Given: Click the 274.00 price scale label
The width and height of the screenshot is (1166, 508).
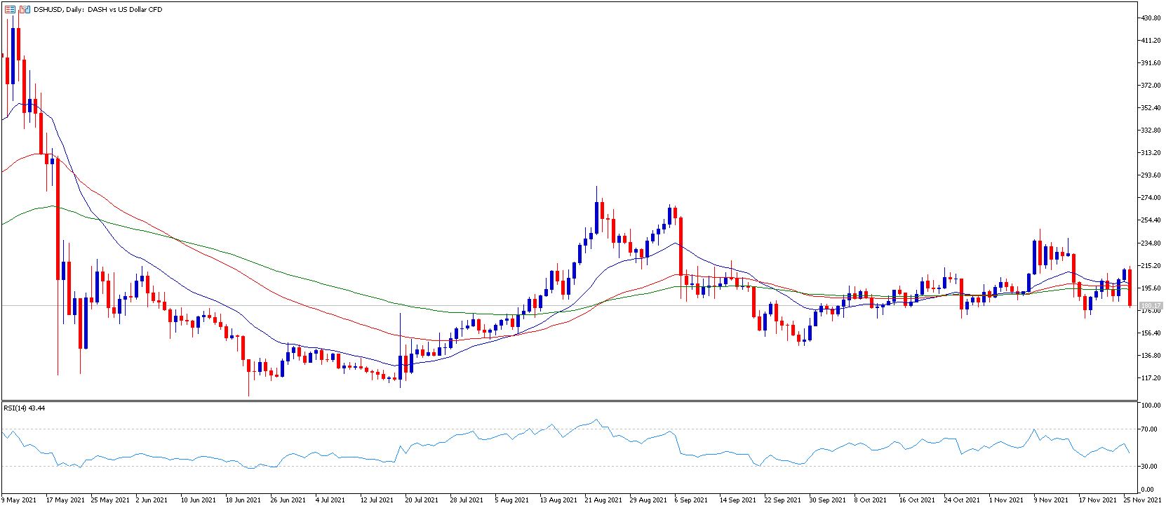Looking at the screenshot, I should [x=1151, y=198].
